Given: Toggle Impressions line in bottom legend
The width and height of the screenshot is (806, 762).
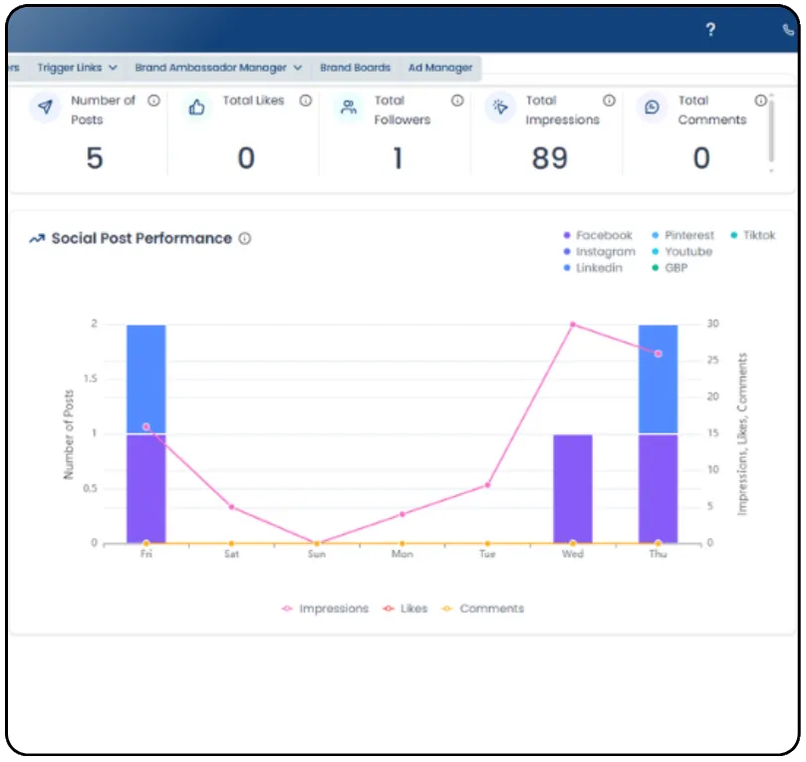Looking at the screenshot, I should tap(325, 609).
